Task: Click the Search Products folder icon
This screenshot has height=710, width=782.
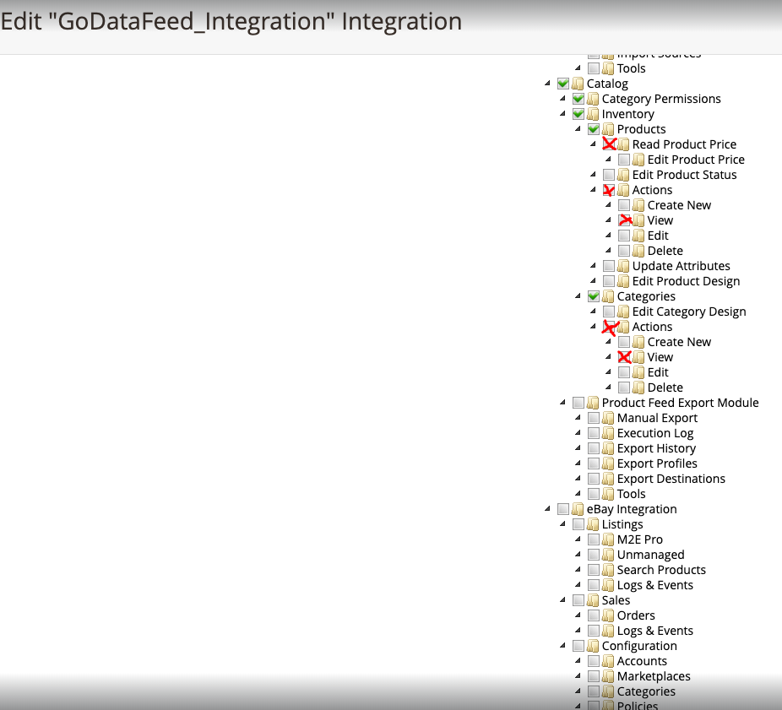Action: tap(608, 570)
